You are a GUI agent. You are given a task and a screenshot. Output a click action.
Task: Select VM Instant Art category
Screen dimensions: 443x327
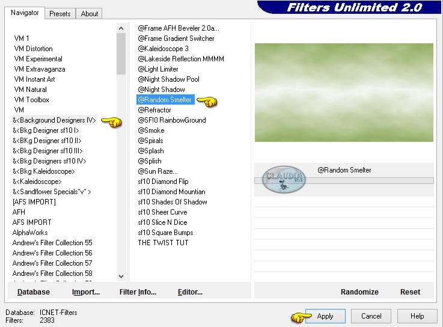[34, 79]
